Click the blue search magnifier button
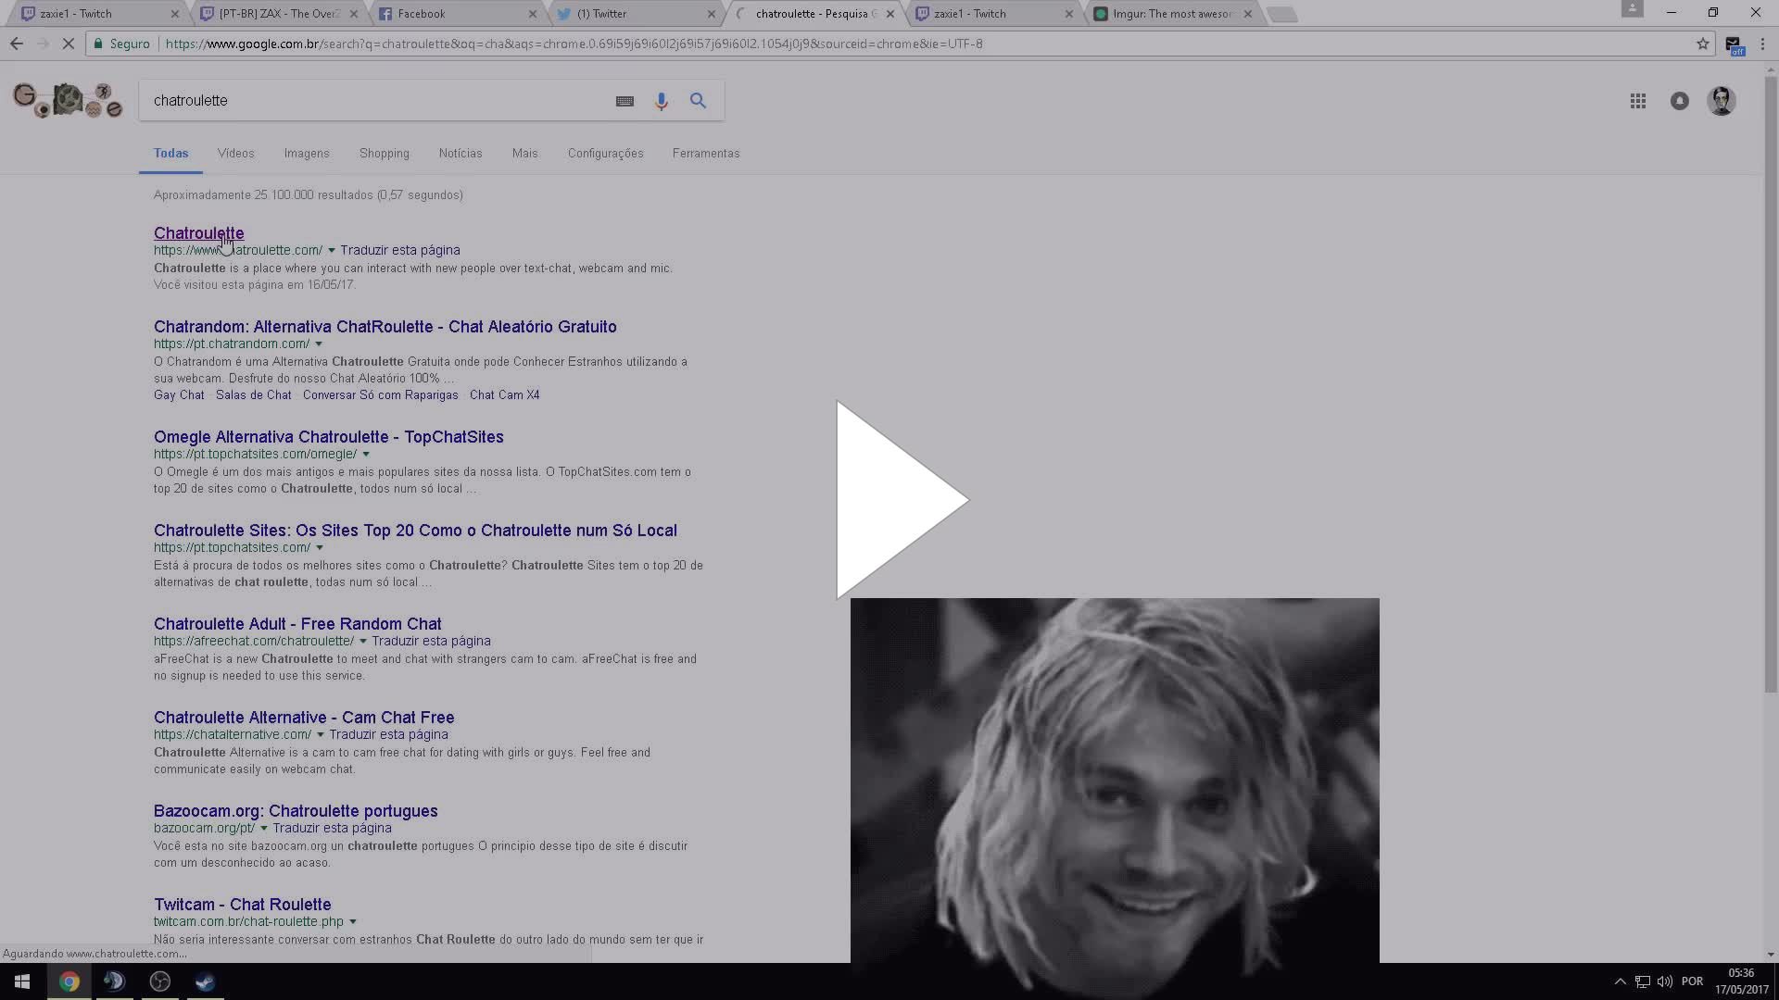1779x1000 pixels. click(698, 100)
